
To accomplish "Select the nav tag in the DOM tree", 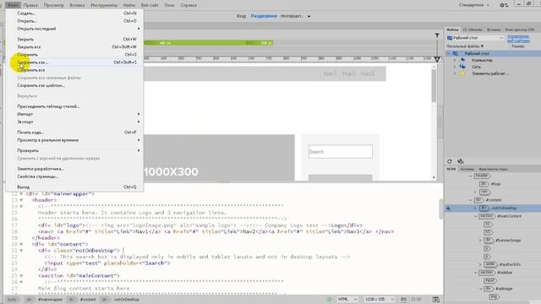I will 484,192.
